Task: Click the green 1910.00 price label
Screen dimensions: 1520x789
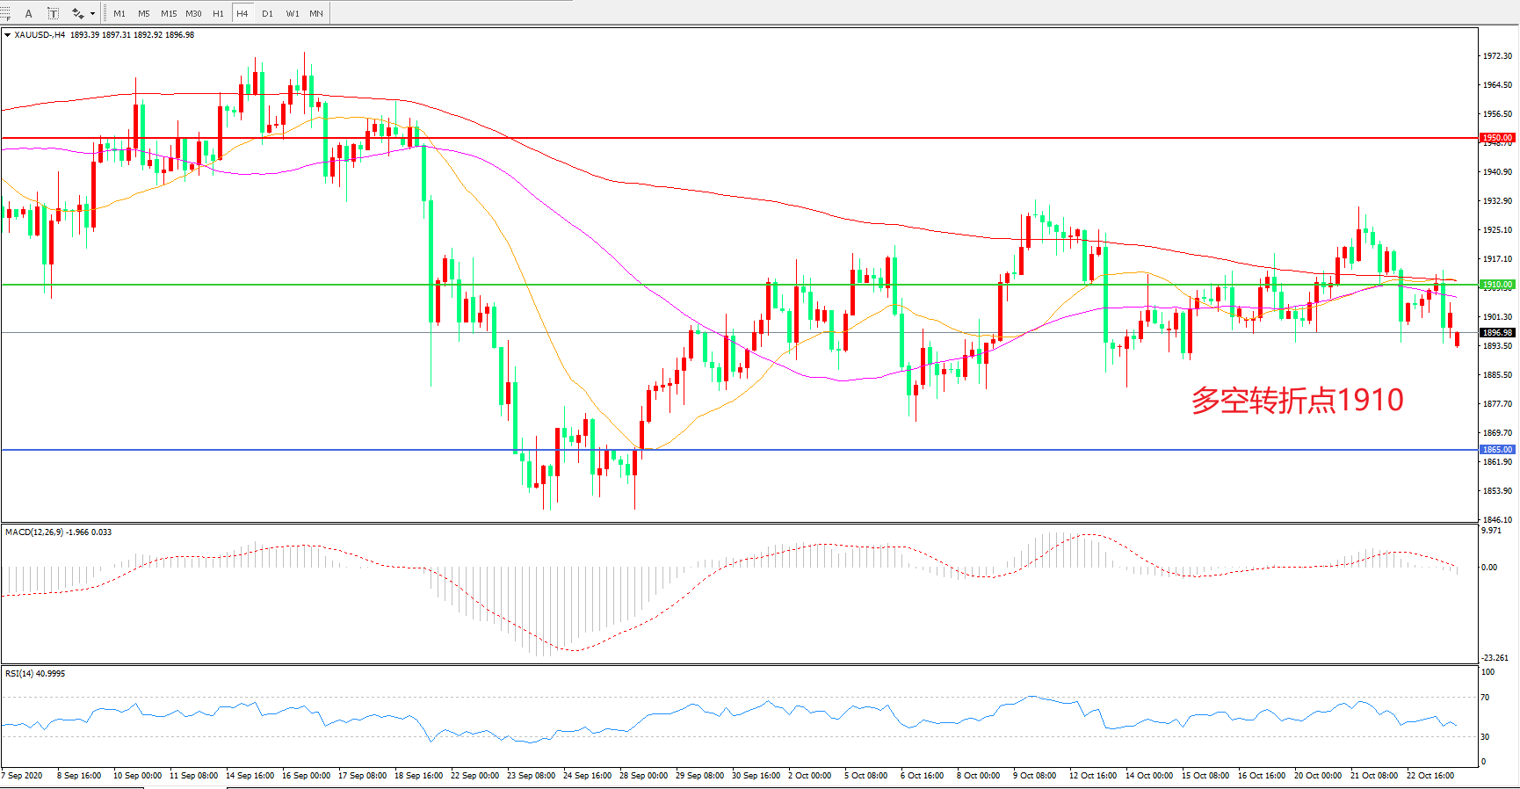Action: pyautogui.click(x=1497, y=285)
